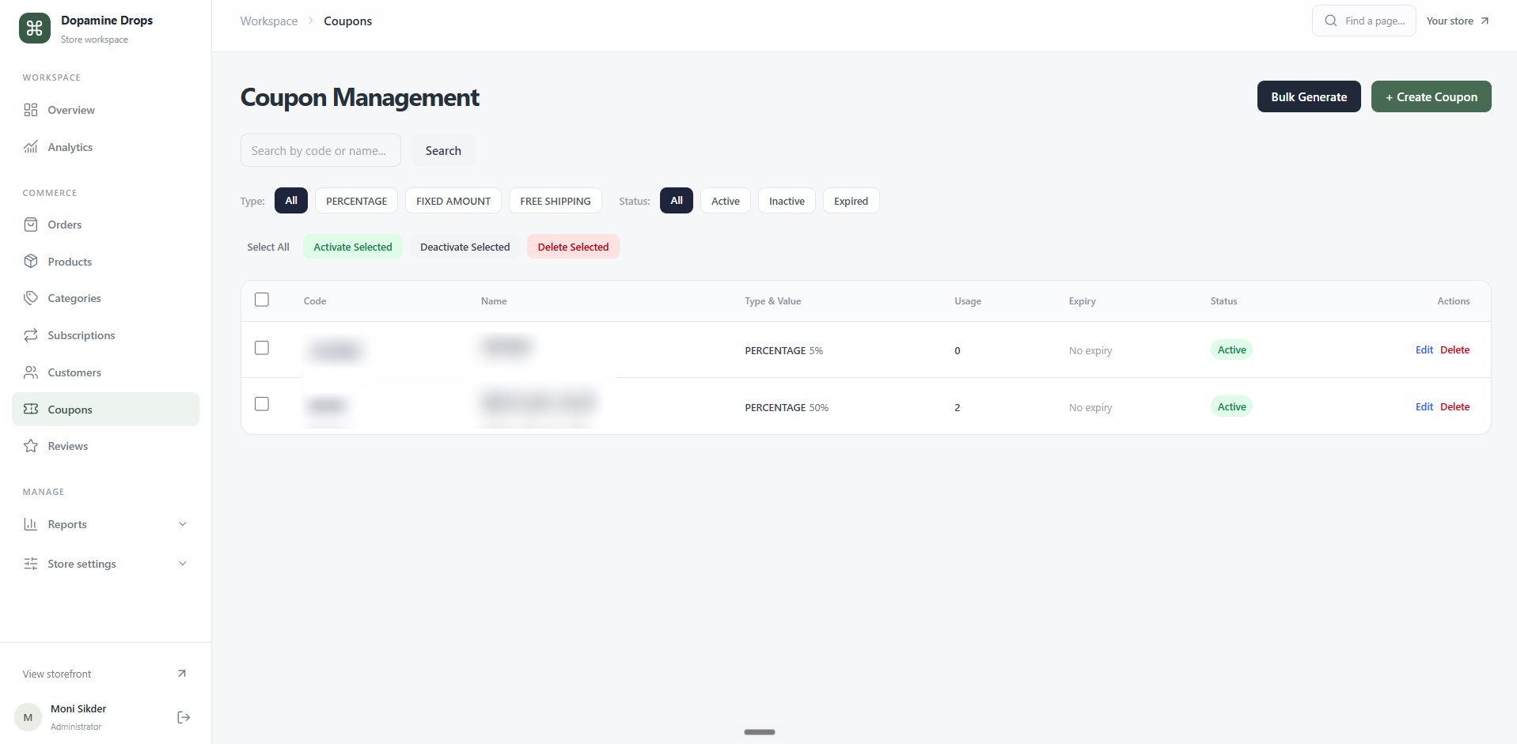
Task: Click the logout icon beside Moni Sikder
Action: (x=184, y=717)
